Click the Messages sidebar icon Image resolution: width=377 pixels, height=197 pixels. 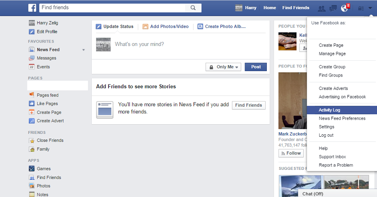(x=32, y=58)
